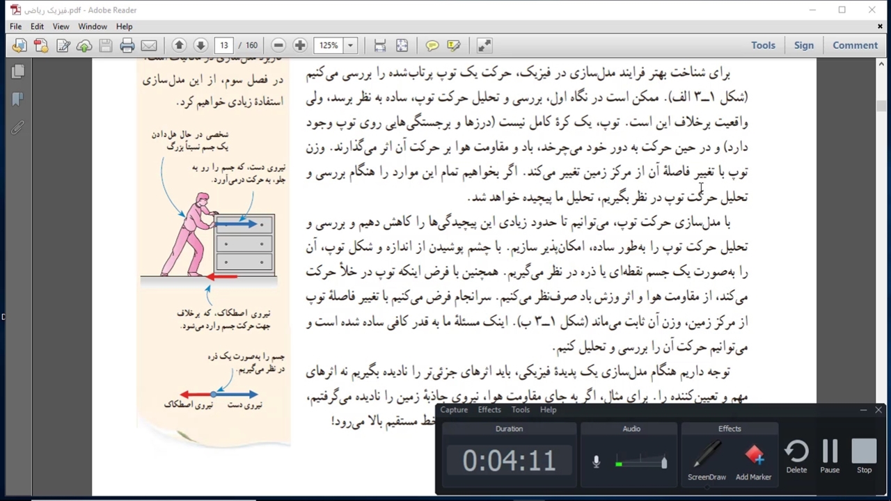Open the Page Thumbnails side panel
Viewport: 891px width, 501px height.
18,72
